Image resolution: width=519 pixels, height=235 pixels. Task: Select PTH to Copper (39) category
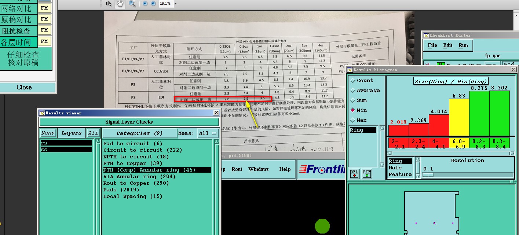133,163
